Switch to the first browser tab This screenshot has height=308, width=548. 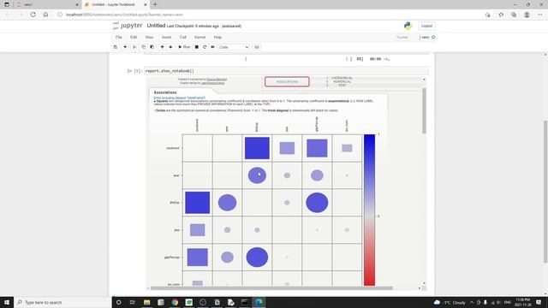pos(47,4)
